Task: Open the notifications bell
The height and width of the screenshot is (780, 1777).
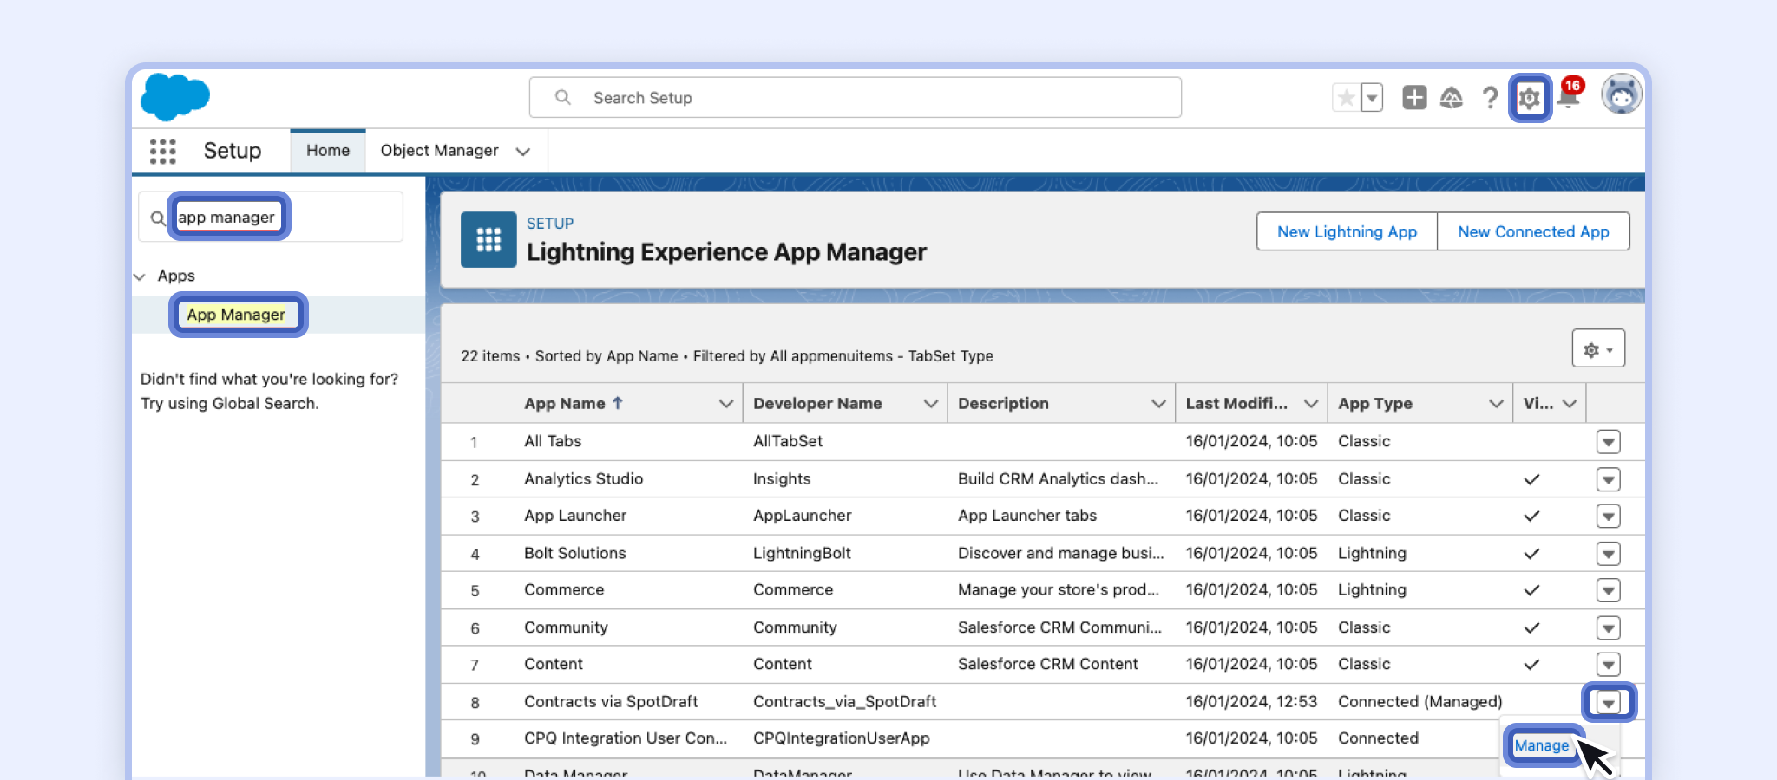Action: [x=1569, y=95]
